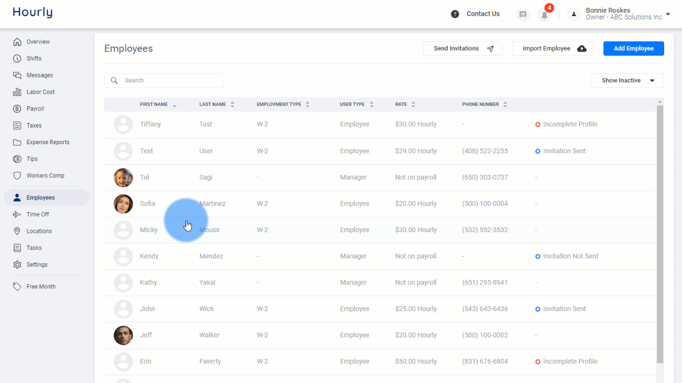Click the Labor Cost bar chart icon
Image resolution: width=682 pixels, height=383 pixels.
point(17,92)
